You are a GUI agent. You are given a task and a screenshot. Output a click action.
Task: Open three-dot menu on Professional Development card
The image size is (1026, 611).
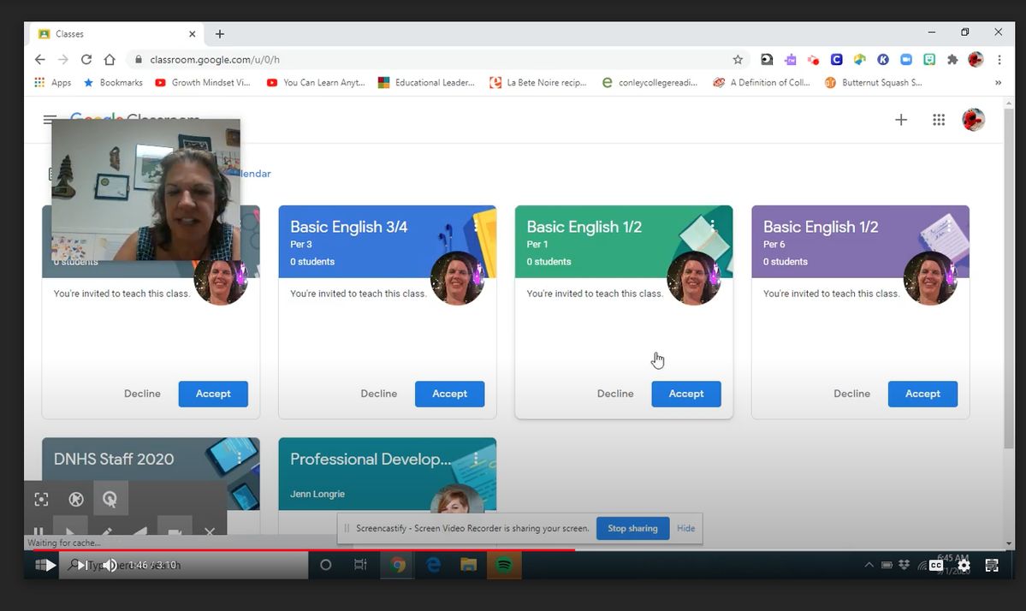point(476,459)
